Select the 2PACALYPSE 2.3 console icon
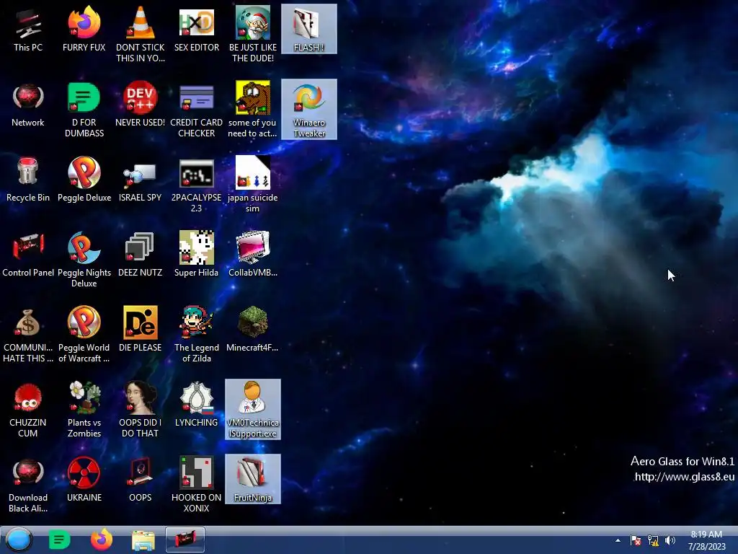 [196, 184]
